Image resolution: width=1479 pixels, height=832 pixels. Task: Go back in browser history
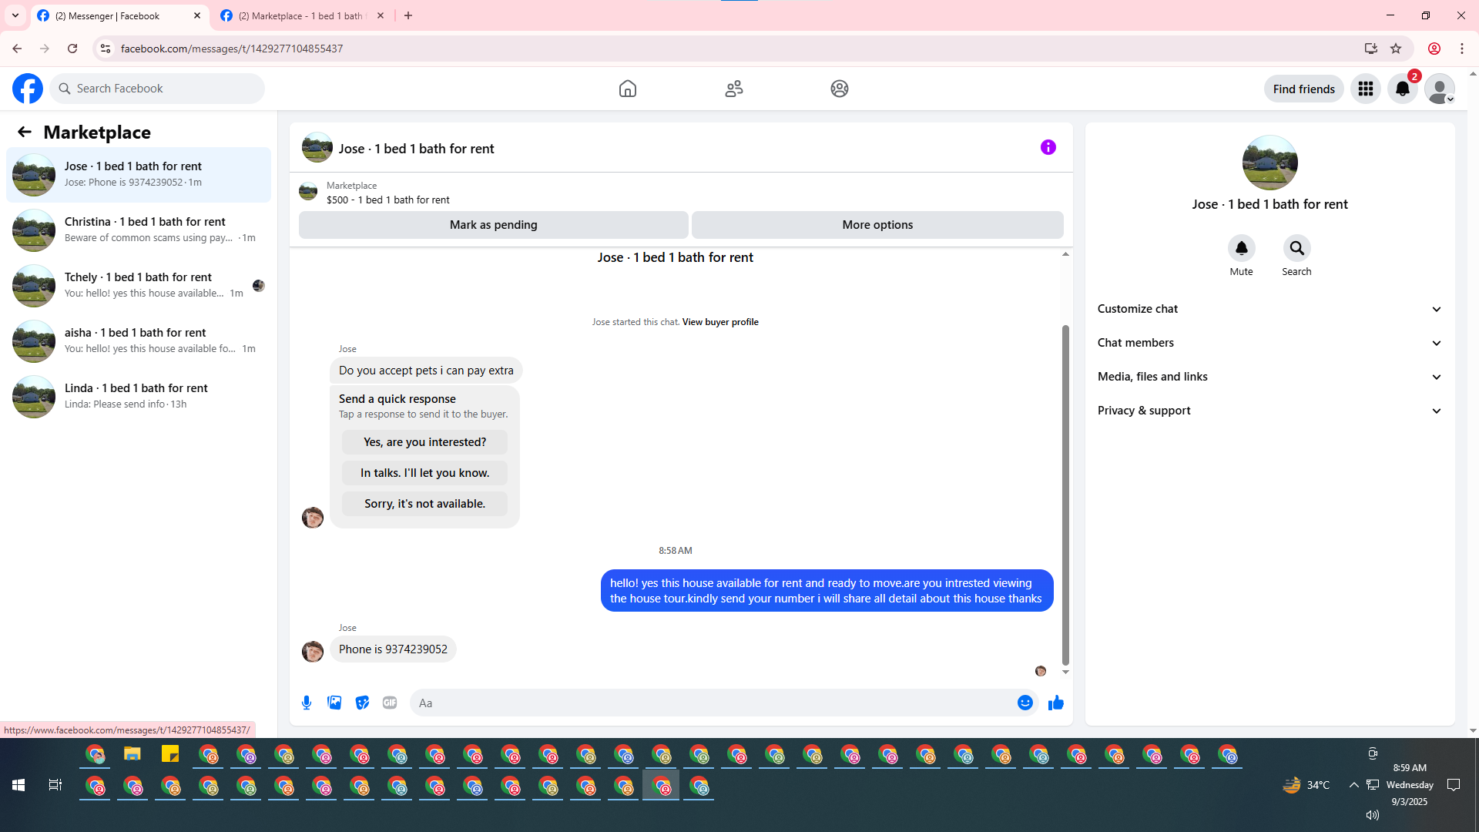[17, 49]
